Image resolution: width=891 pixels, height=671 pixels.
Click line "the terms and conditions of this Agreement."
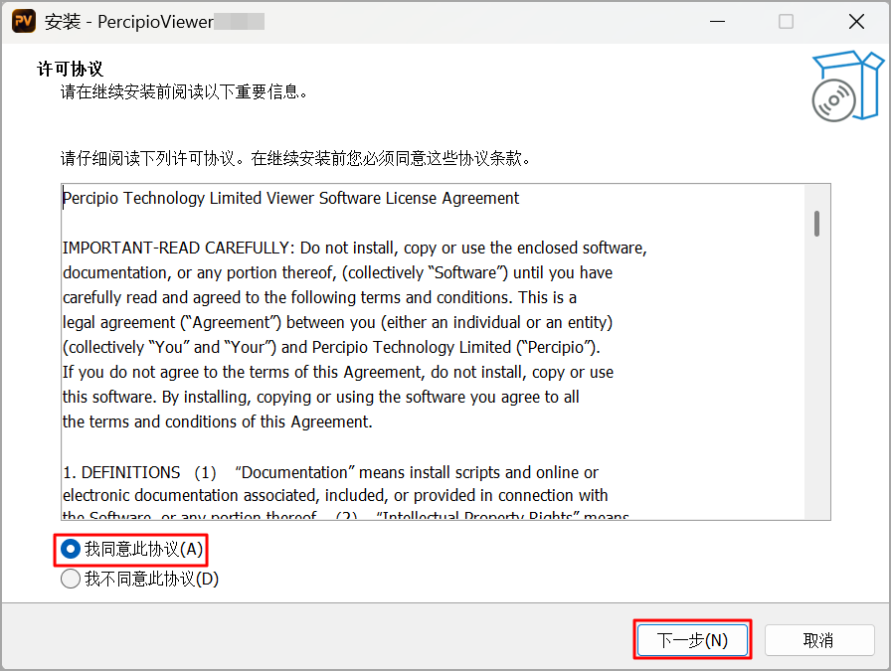tap(217, 422)
